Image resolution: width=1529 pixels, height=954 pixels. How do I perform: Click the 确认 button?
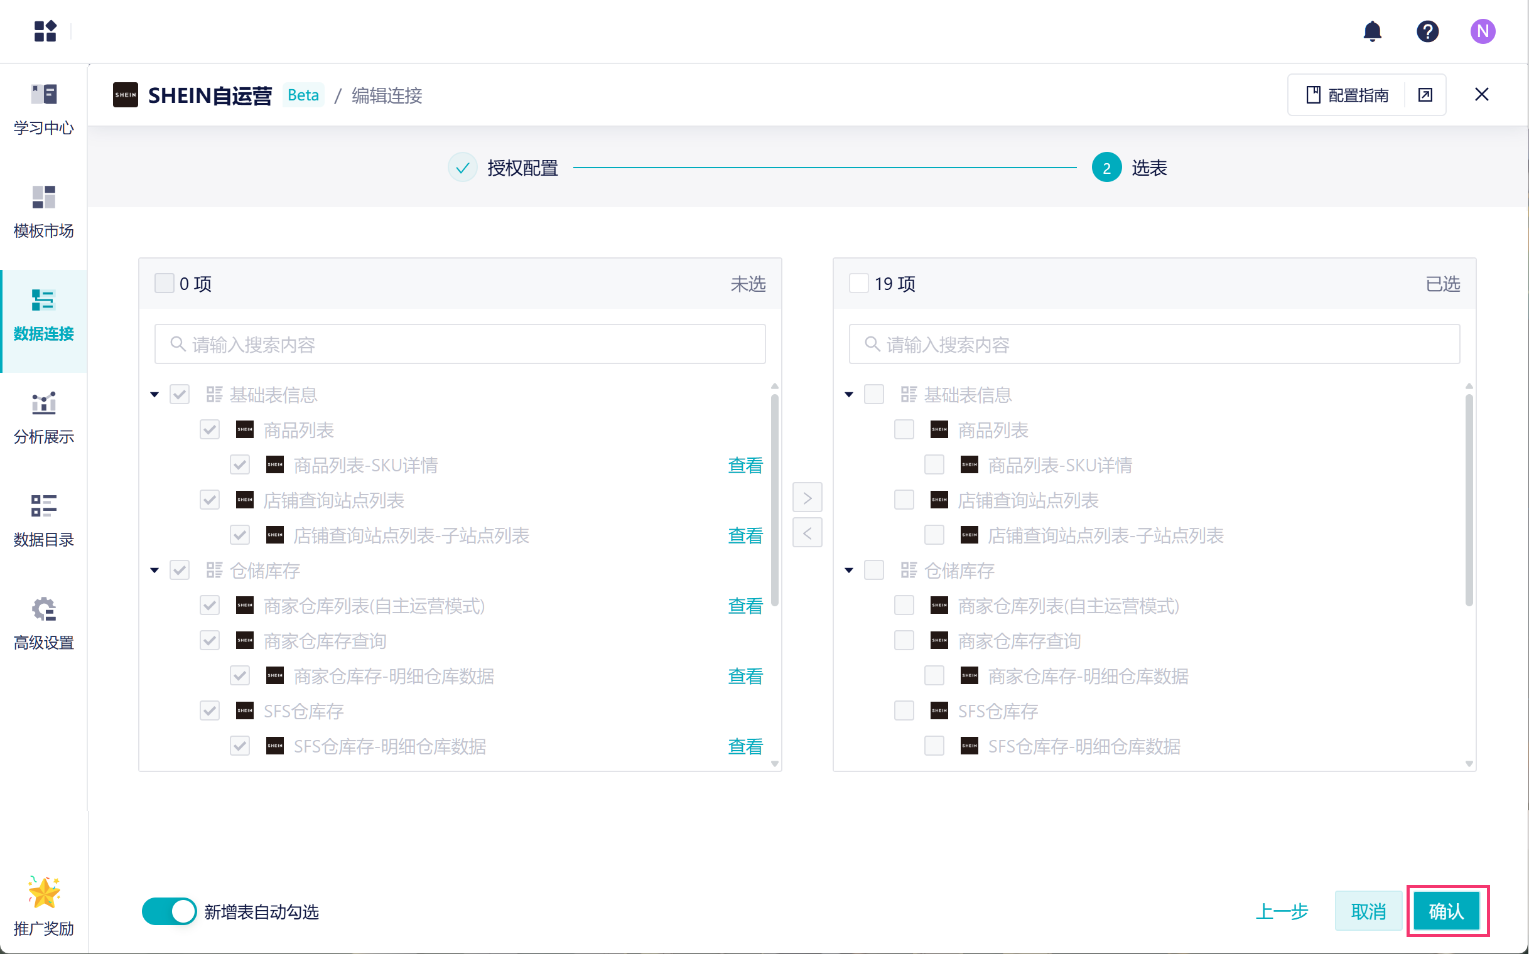coord(1445,911)
